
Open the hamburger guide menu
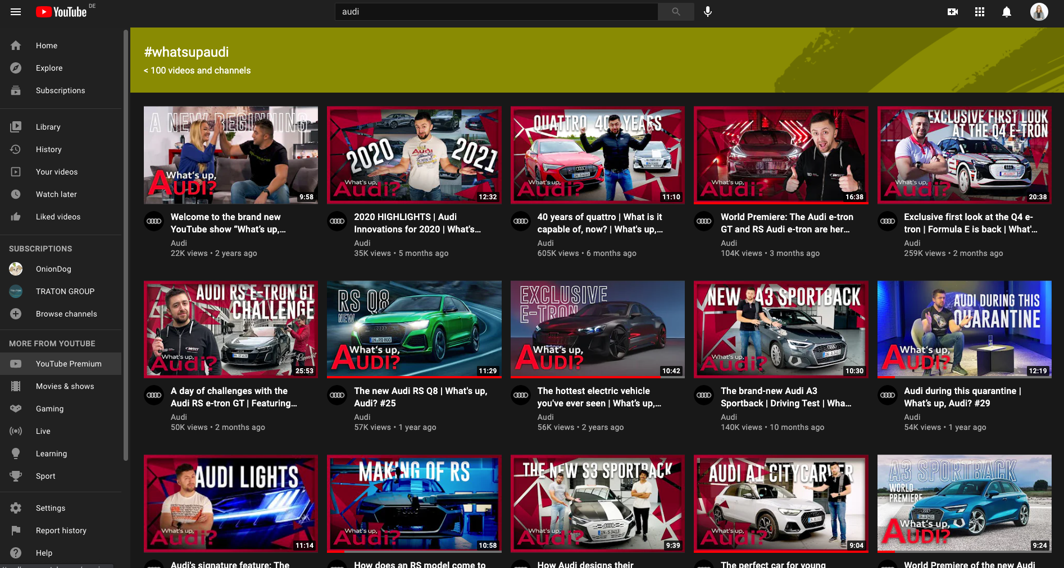point(16,12)
